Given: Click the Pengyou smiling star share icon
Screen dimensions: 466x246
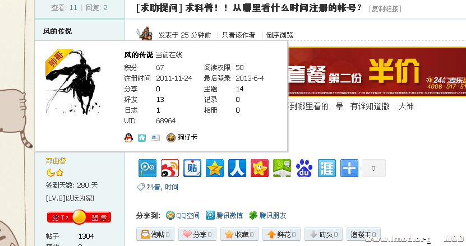Looking at the screenshot, I should [260, 168].
